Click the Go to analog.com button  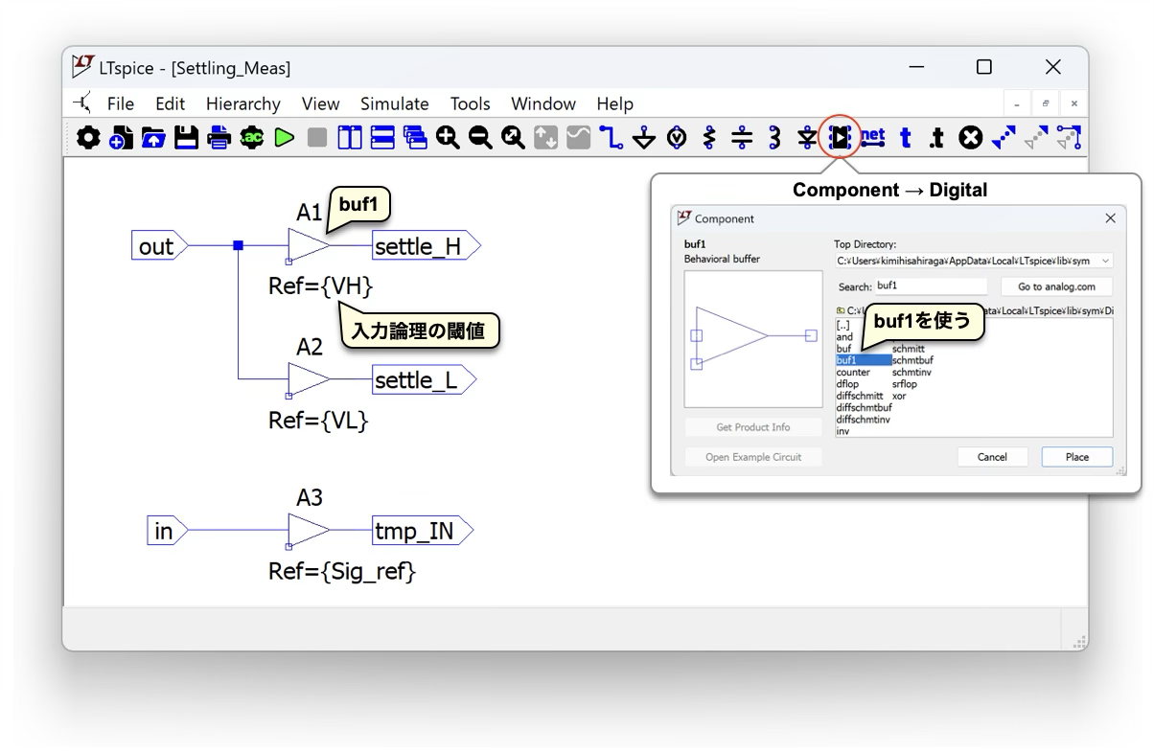[1057, 286]
